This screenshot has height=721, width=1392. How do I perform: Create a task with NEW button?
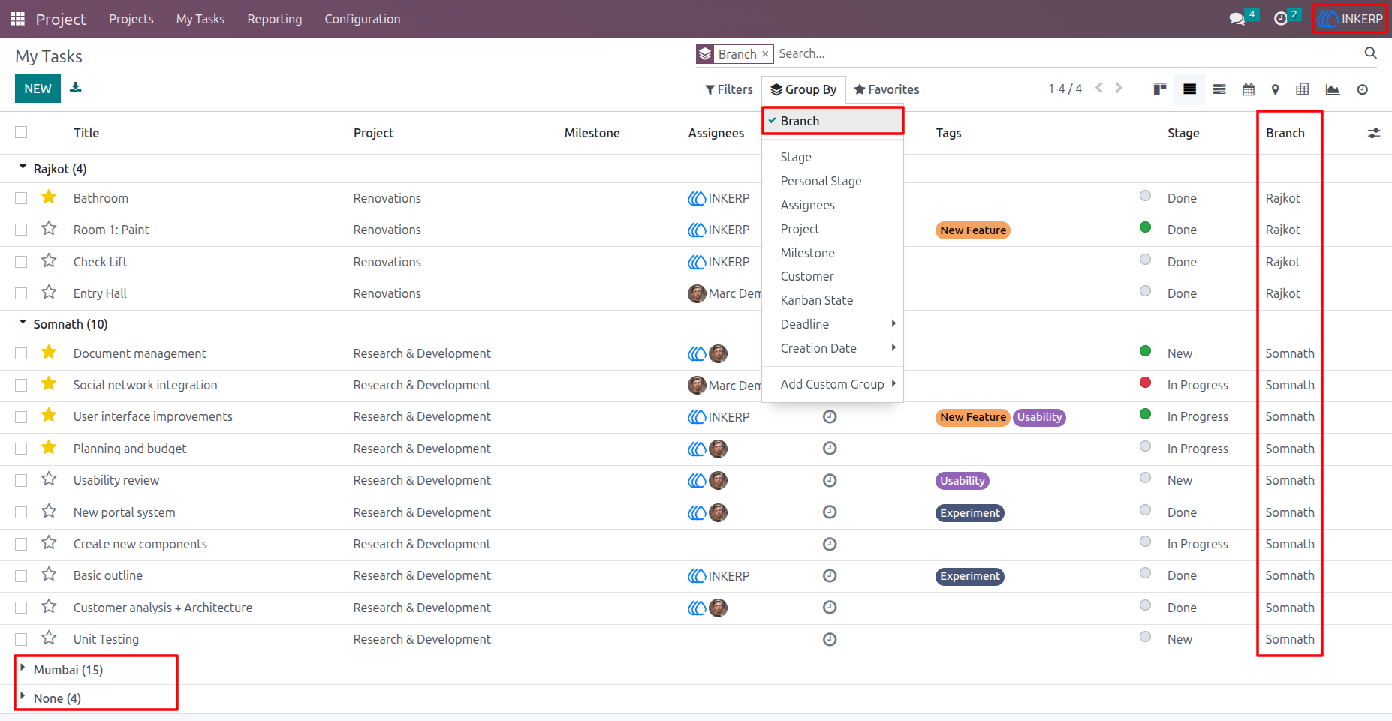coord(38,89)
